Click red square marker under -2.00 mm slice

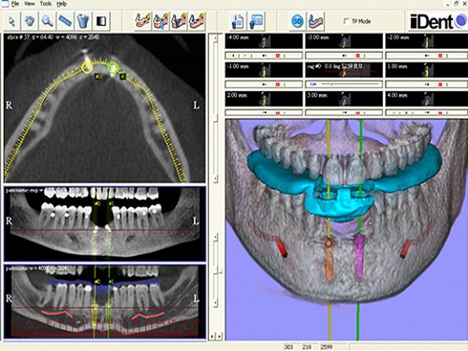tap(441, 55)
